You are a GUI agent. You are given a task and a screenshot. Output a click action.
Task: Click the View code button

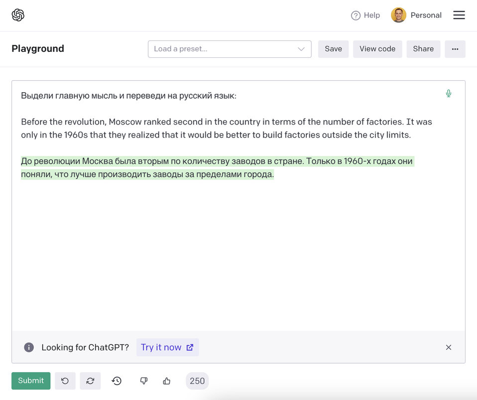377,49
